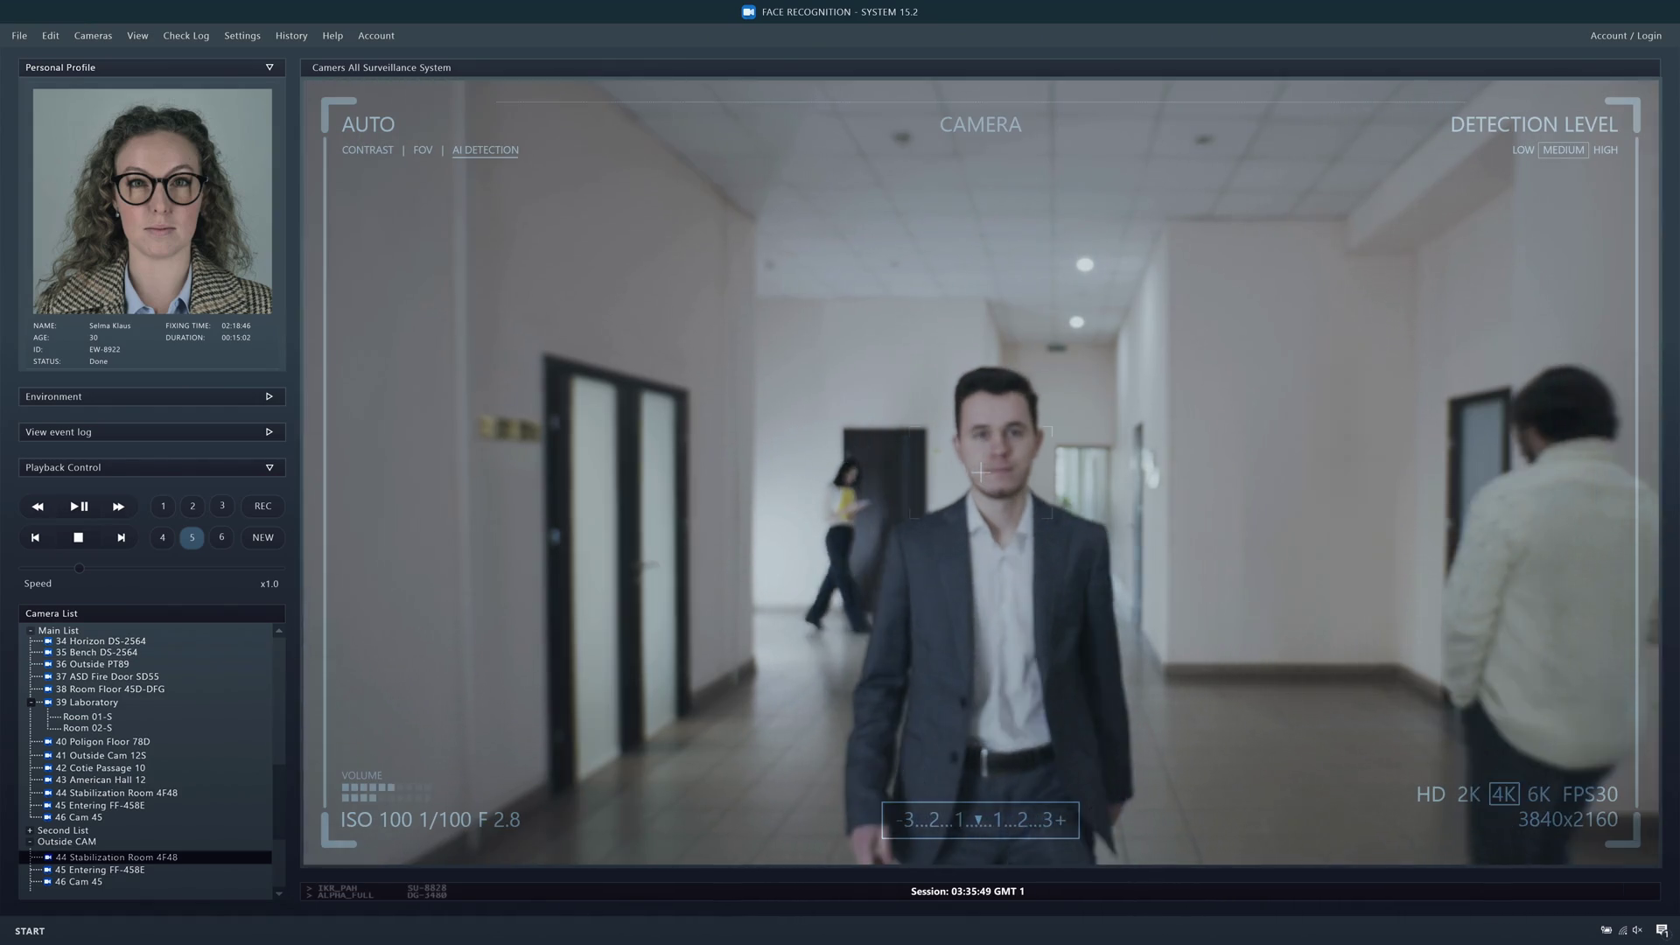Click the Account / Login link

point(1625,36)
